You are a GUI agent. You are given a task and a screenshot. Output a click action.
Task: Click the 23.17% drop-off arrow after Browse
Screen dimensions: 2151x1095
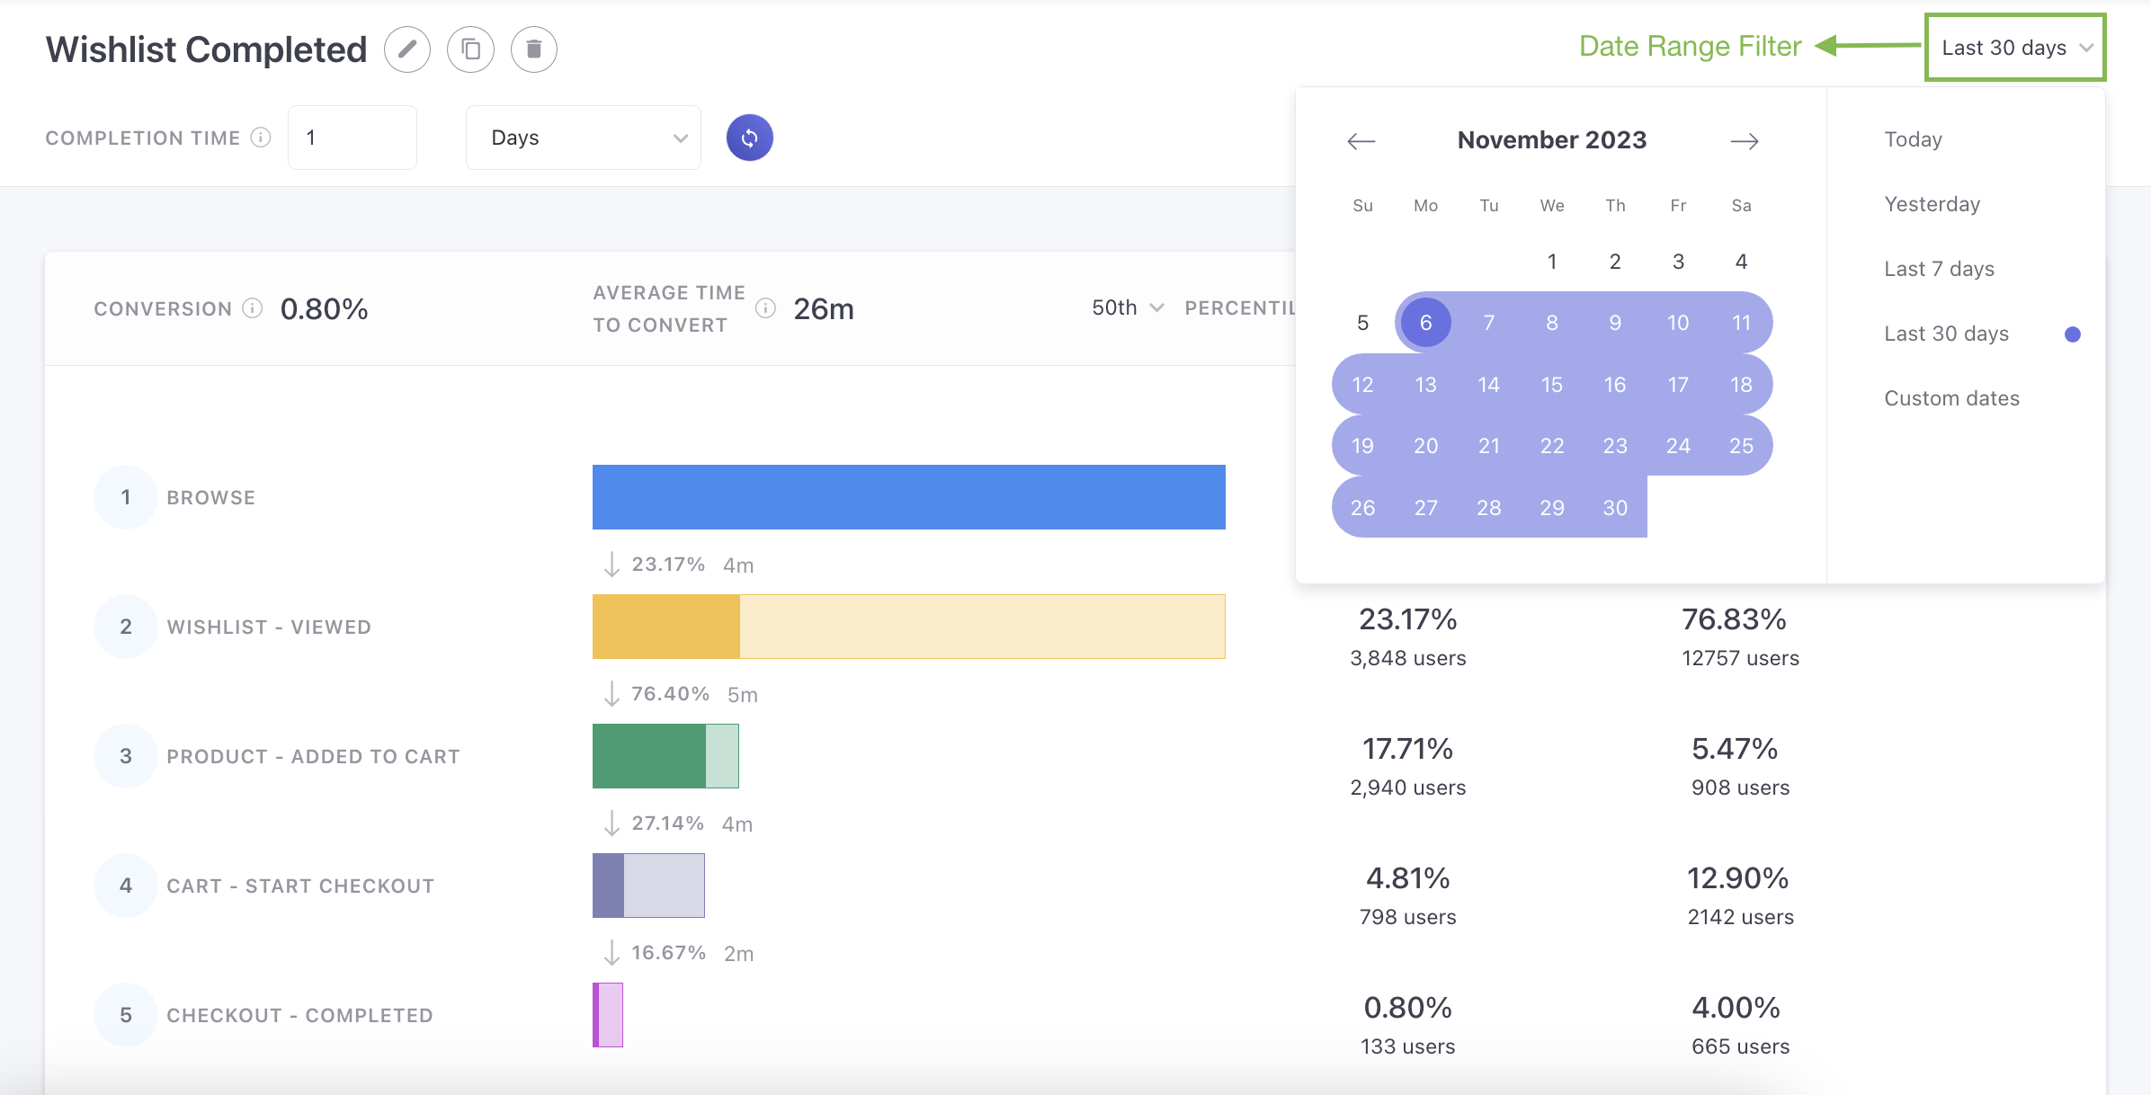pos(611,565)
